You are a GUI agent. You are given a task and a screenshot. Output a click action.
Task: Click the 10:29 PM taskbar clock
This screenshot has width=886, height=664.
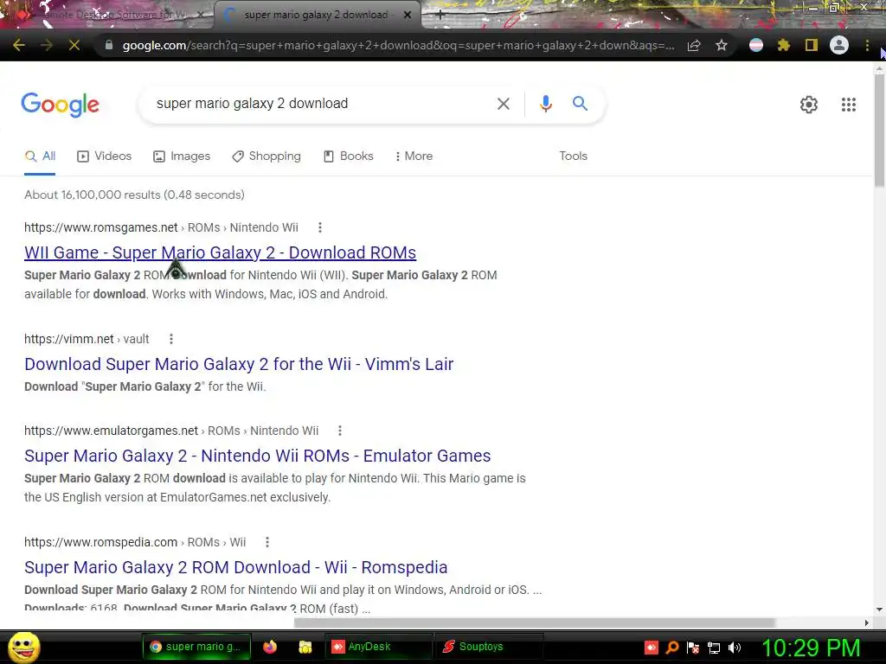pyautogui.click(x=811, y=648)
